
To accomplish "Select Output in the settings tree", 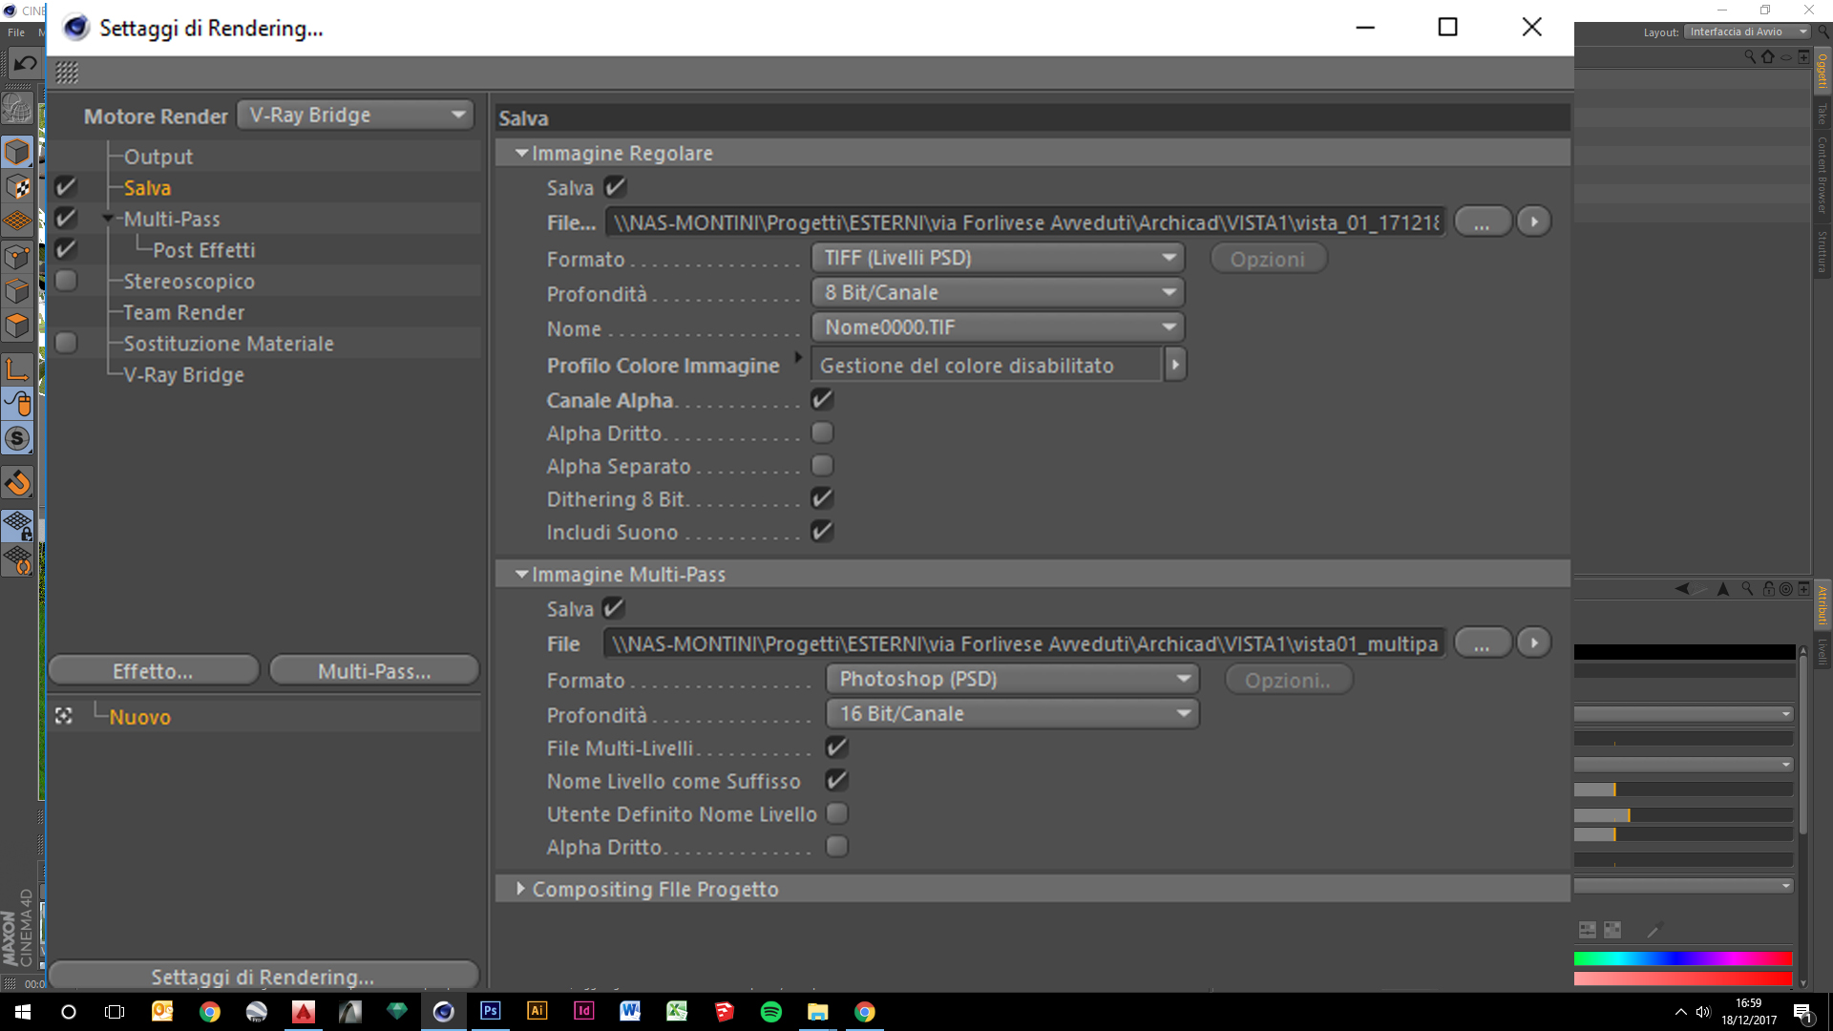I will click(158, 157).
